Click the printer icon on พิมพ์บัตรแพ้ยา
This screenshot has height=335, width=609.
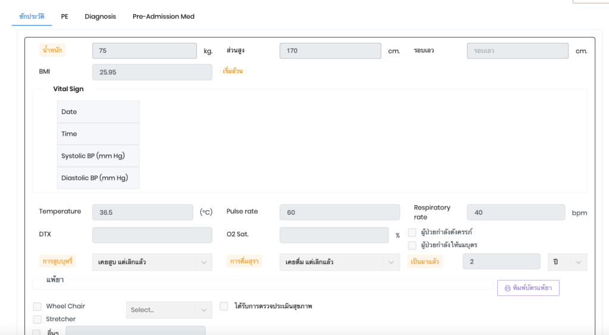point(507,288)
